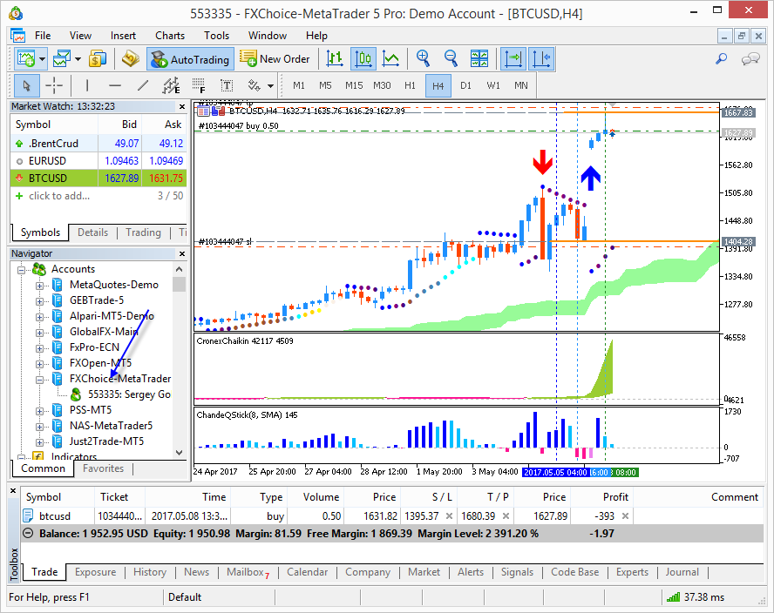Switch to Favorites tab in Navigator
The height and width of the screenshot is (613, 774).
coord(103,468)
